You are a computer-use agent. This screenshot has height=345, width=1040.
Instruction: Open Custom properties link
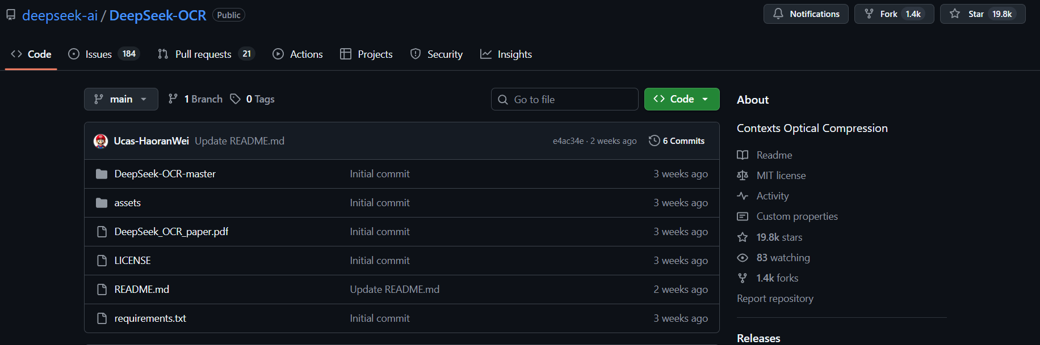point(797,216)
